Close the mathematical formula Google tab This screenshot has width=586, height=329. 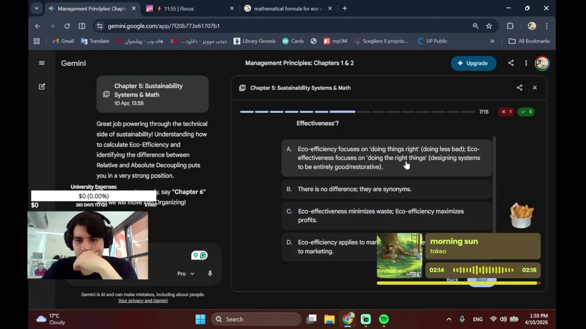coord(330,8)
